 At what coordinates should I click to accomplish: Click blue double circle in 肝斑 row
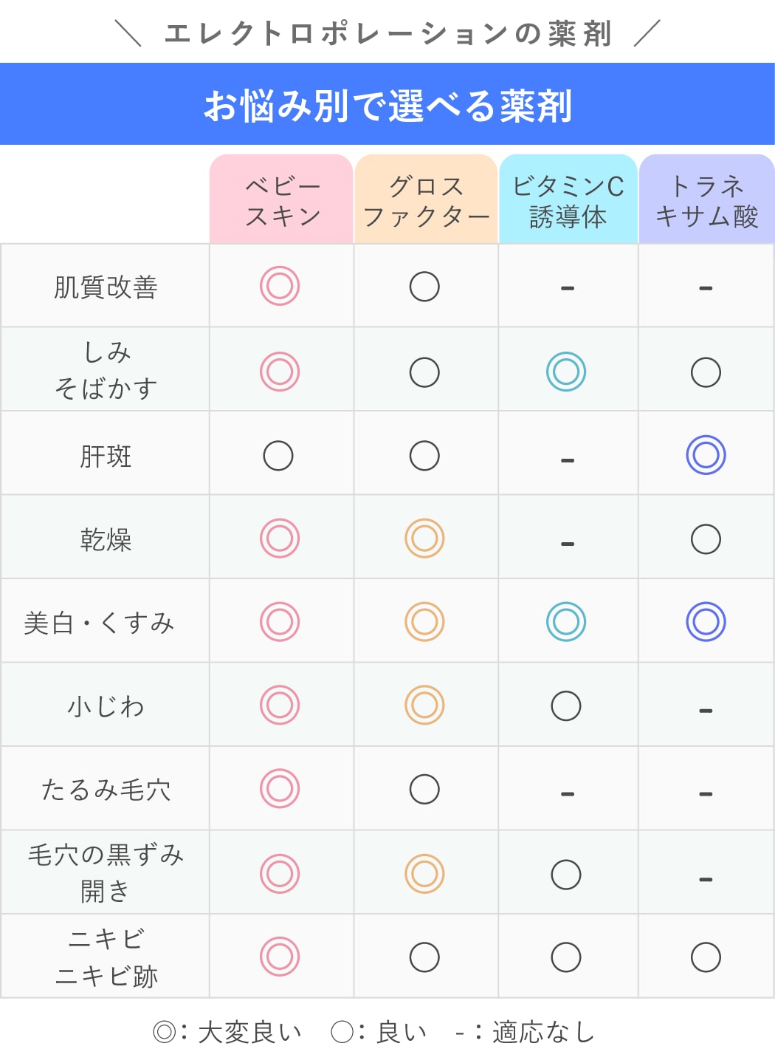coord(706,455)
